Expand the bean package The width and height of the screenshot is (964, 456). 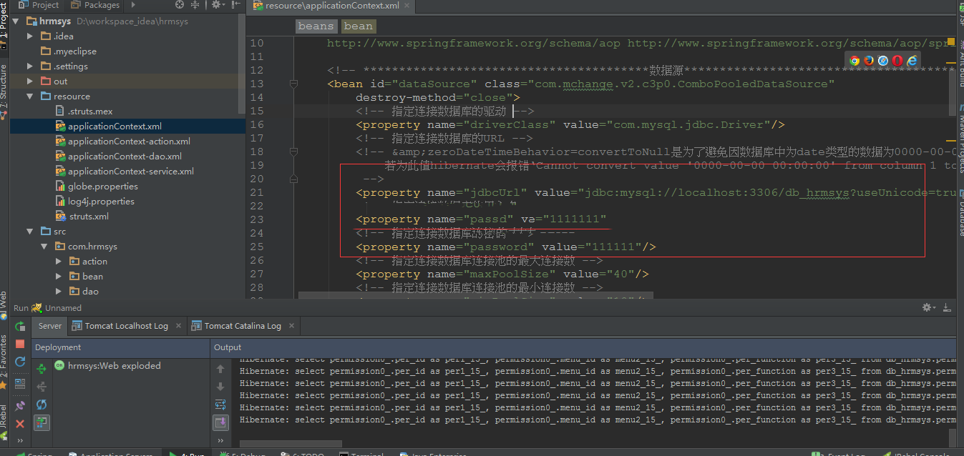tap(59, 277)
